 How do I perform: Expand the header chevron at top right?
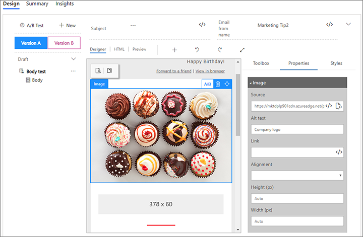(348, 24)
